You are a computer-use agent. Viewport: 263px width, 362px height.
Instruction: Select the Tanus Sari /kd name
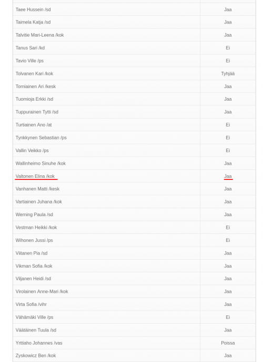[x=30, y=48]
